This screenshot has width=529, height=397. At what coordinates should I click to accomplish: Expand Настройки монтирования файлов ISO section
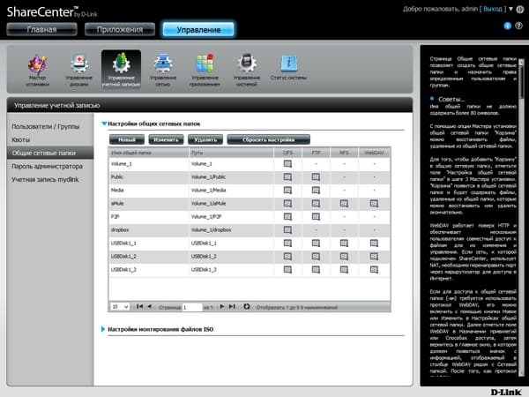coord(103,329)
